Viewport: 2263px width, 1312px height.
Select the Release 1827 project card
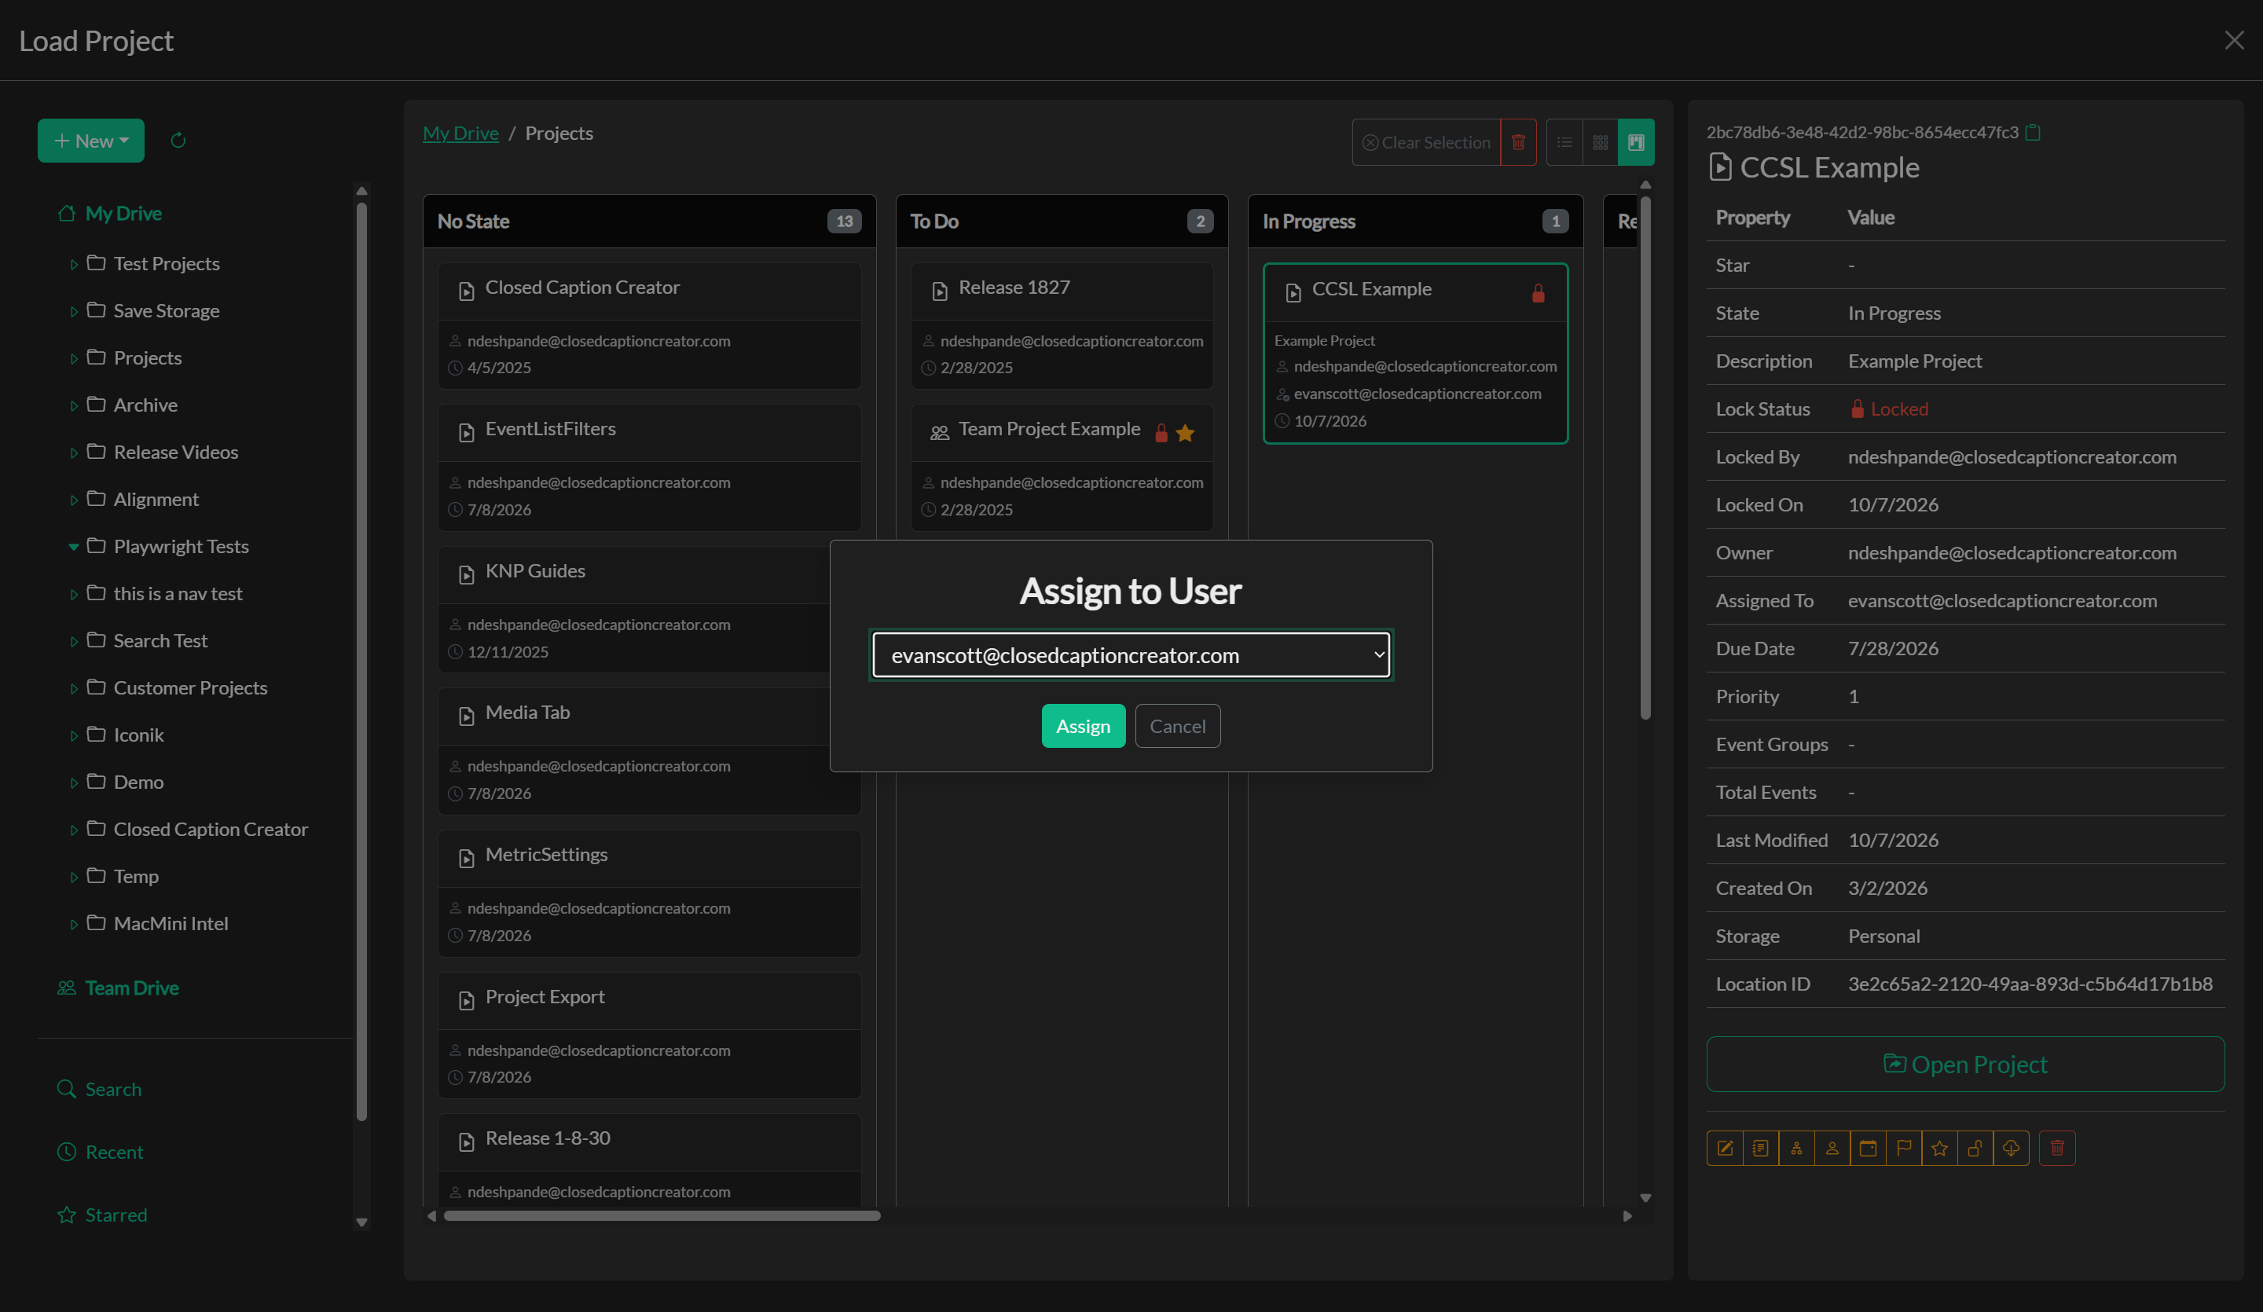click(x=1062, y=326)
